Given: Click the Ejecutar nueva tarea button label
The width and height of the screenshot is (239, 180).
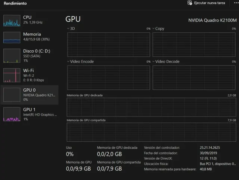Looking at the screenshot, I should click(209, 3).
